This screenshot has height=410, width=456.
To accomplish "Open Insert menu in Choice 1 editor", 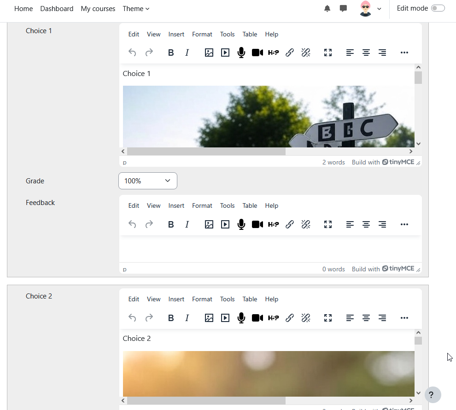I will point(176,34).
